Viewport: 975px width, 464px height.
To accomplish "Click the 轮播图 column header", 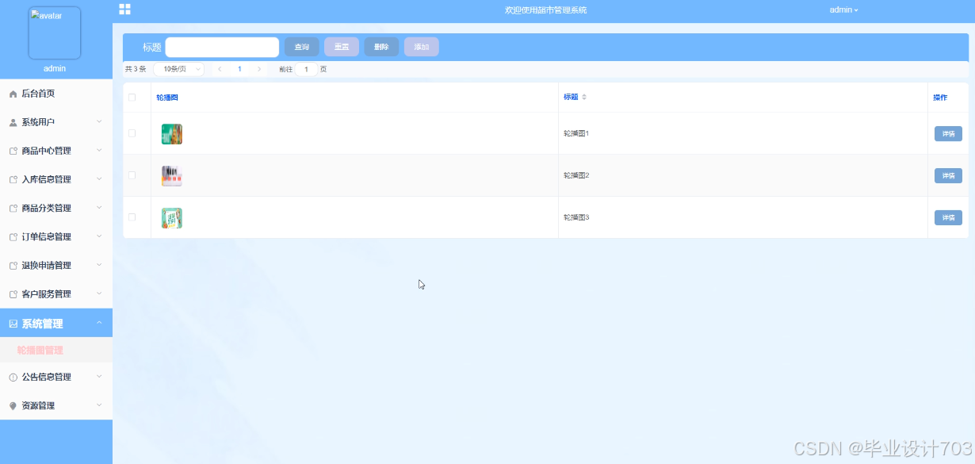I will 167,98.
